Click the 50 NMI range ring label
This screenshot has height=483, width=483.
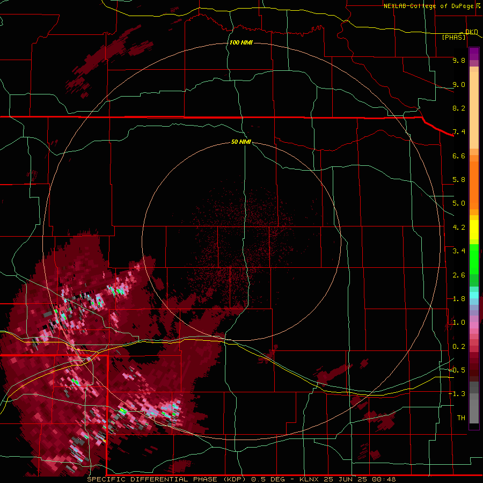[241, 142]
